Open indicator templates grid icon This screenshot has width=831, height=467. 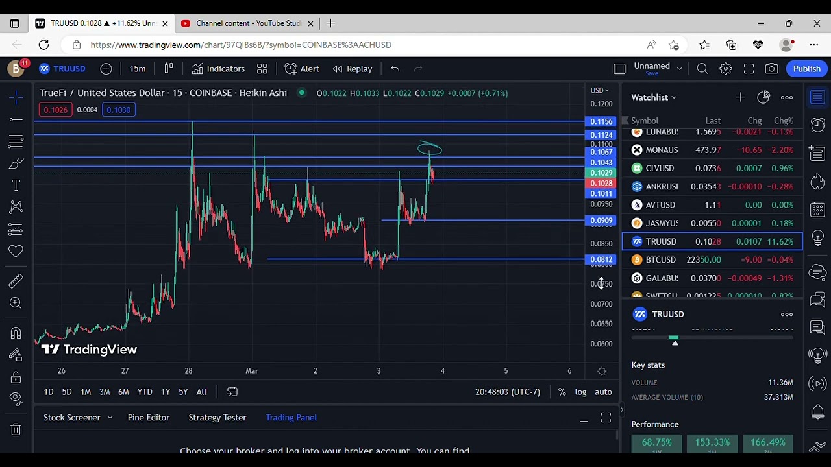(x=262, y=69)
